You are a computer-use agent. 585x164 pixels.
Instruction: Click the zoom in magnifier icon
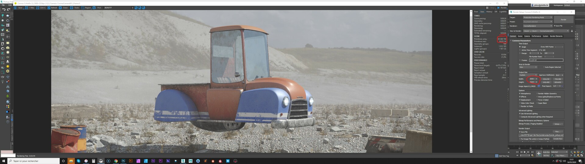(x=136, y=8)
